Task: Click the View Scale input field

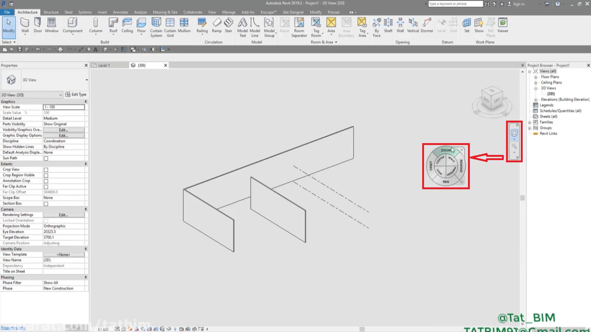Action: click(64, 107)
